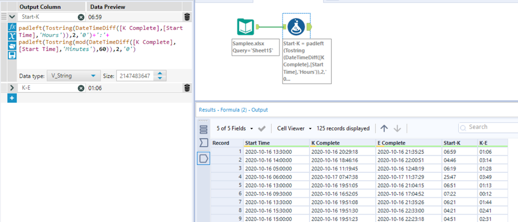The image size is (518, 222).
Task: Click the Start-K results column header
Action: pos(460,143)
